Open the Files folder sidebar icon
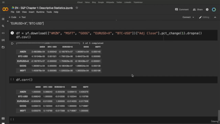Image resolution: width=220 pixels, height=124 pixels. click(x=3, y=47)
